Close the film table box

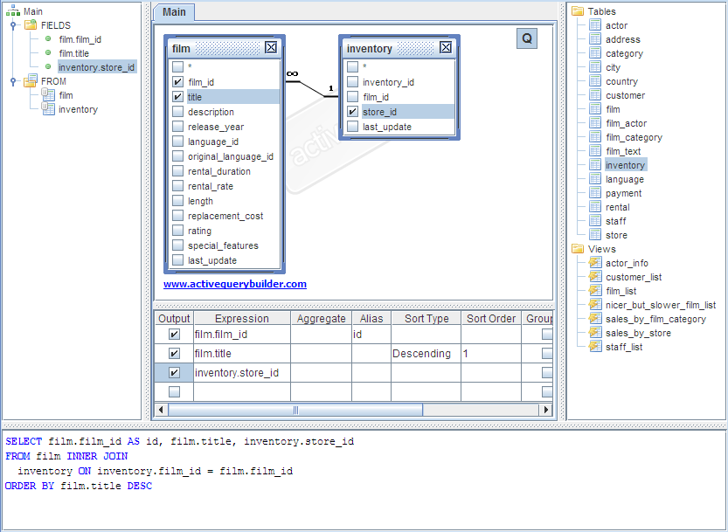click(271, 47)
